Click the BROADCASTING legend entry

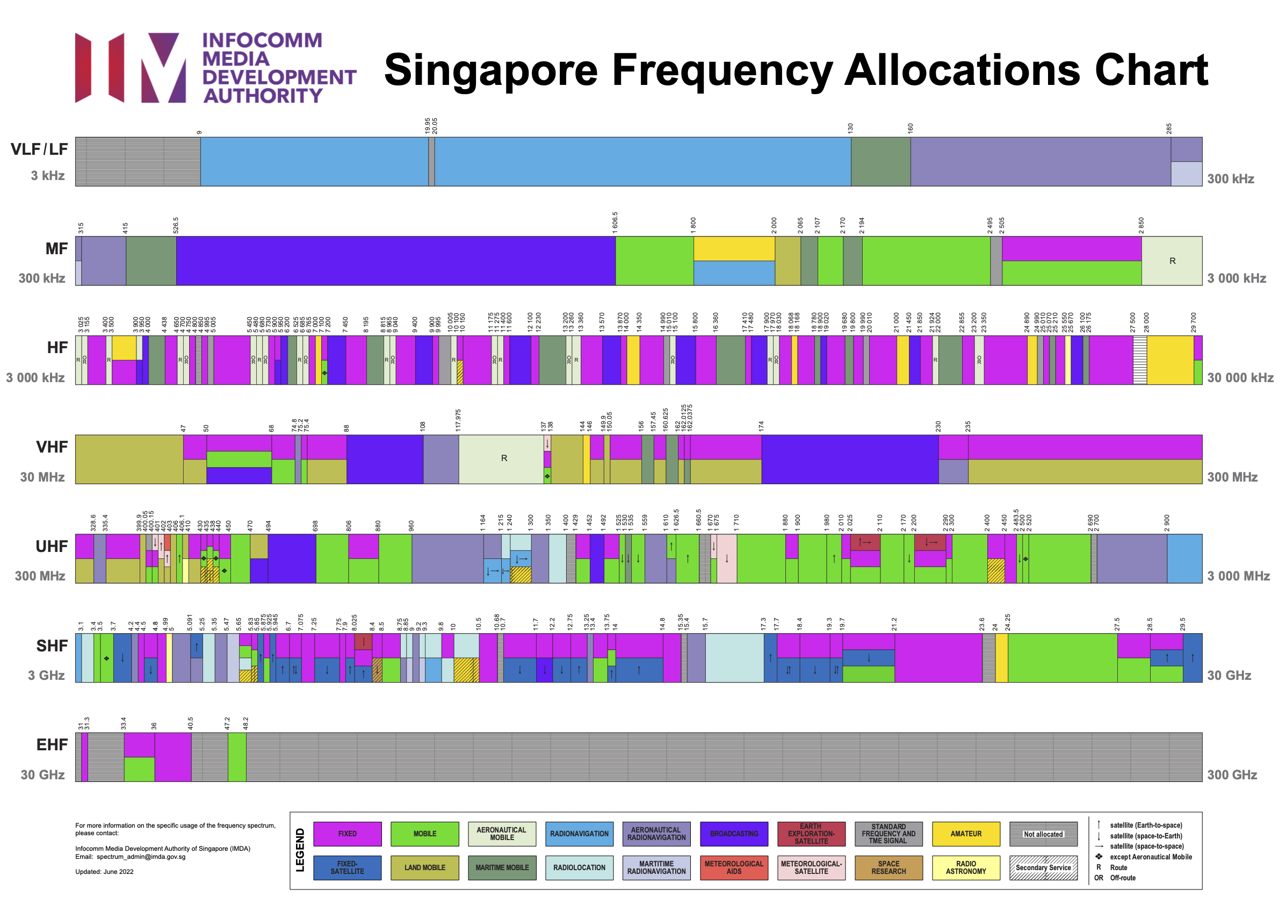click(734, 834)
